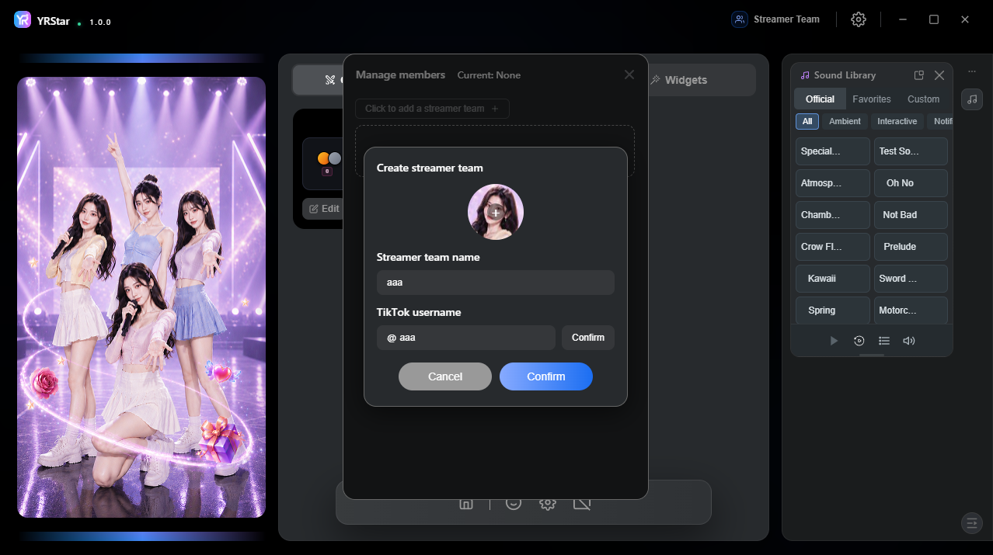Cancel creating the streamer team
993x555 pixels.
[445, 376]
